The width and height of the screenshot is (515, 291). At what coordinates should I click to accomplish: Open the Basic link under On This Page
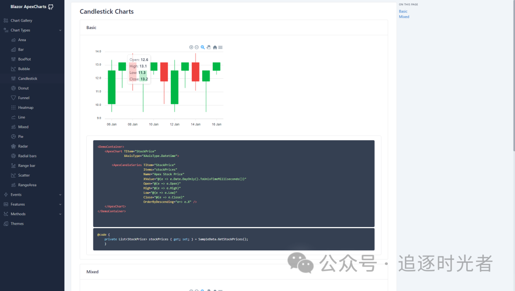[x=403, y=11]
